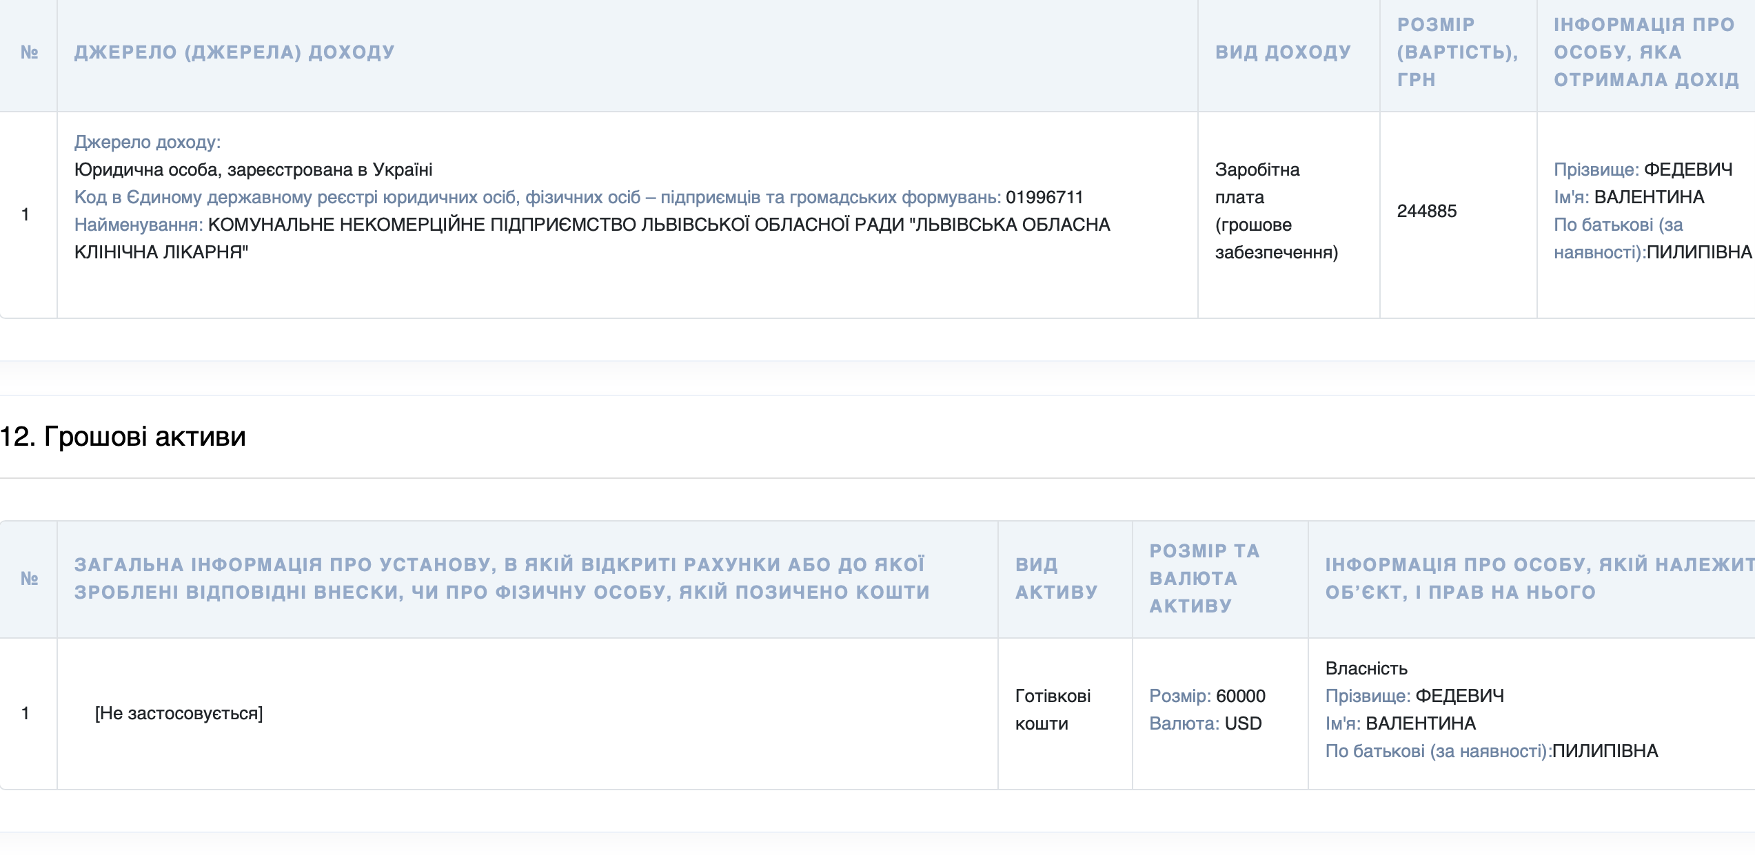Click the '[Не застосовується]' cell
1755x855 pixels.
point(179,713)
